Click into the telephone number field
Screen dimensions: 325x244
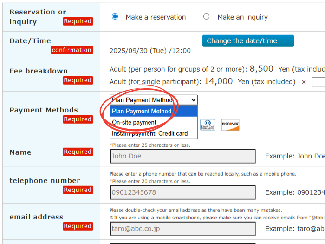(x=182, y=192)
